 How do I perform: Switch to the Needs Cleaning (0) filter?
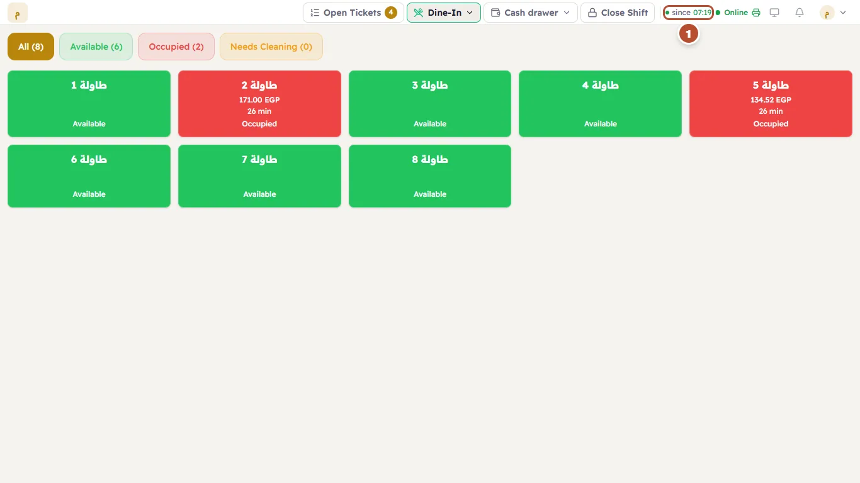click(x=271, y=47)
